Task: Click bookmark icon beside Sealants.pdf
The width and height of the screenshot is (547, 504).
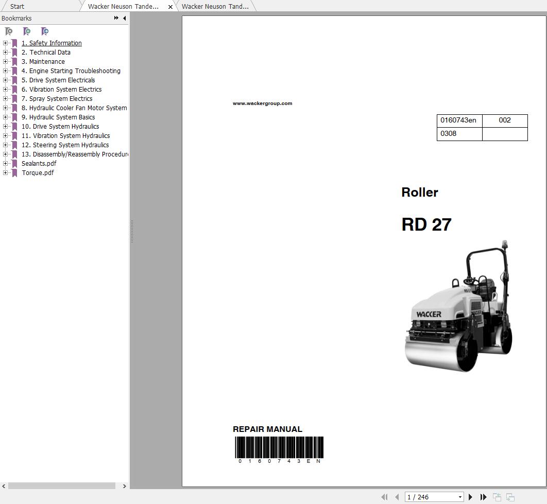Action: [x=14, y=164]
